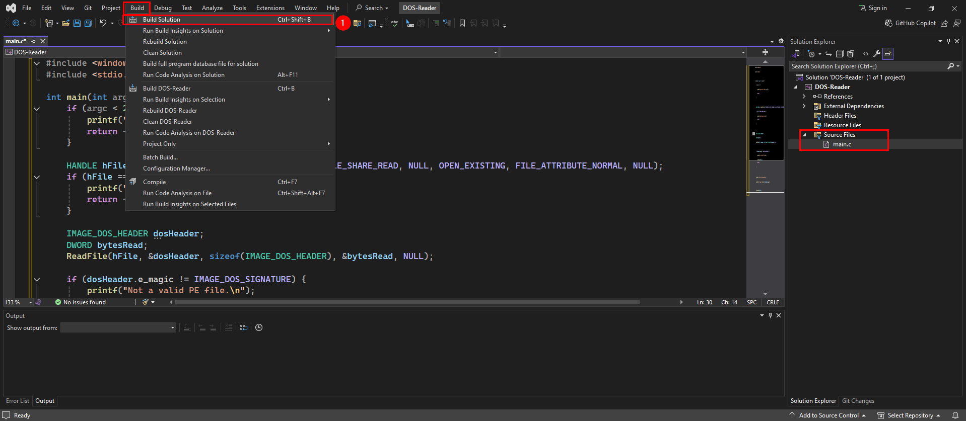Expand the References node

(804, 97)
